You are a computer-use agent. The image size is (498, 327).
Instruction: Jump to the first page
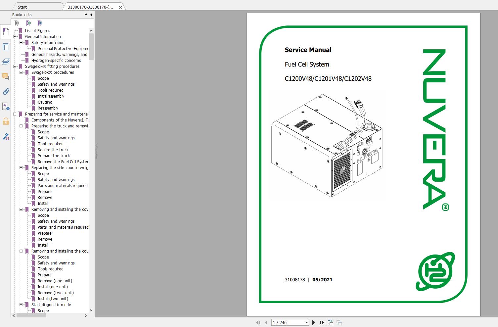(x=258, y=322)
